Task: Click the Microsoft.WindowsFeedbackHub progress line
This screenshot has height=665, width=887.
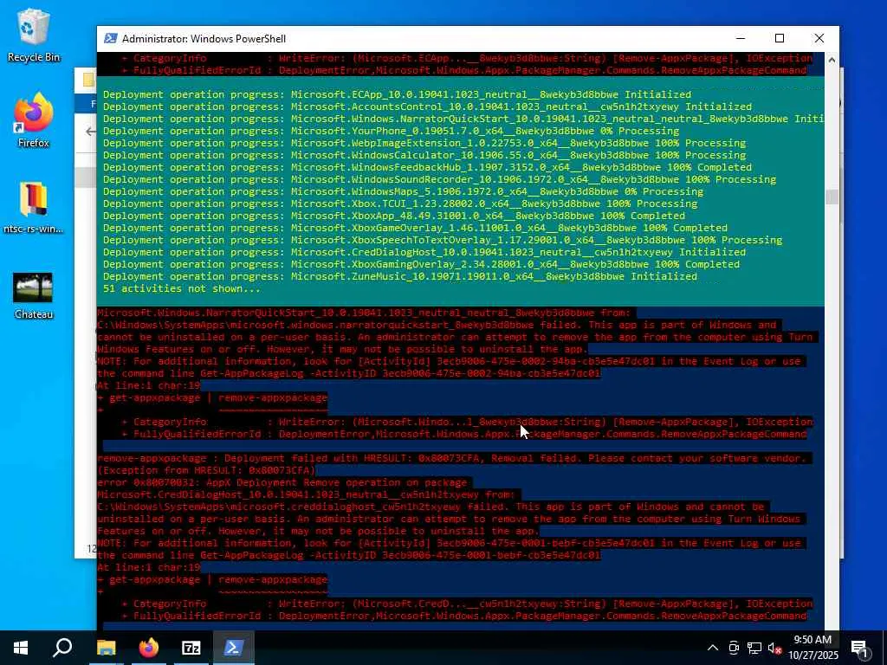Action: (427, 167)
